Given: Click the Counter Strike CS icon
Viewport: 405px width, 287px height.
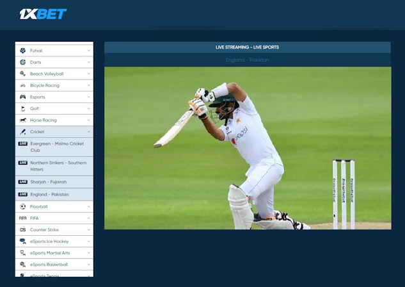Looking at the screenshot, I should (x=23, y=229).
